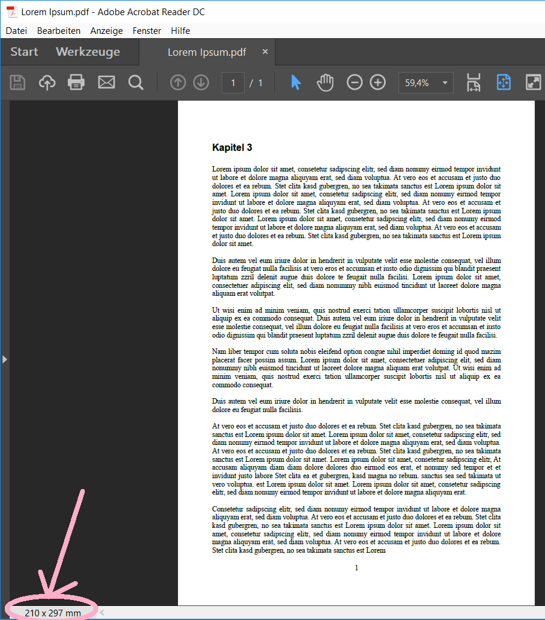Open the 59,4% zoom level dropdown
Screen dimensions: 545x620
(x=445, y=83)
